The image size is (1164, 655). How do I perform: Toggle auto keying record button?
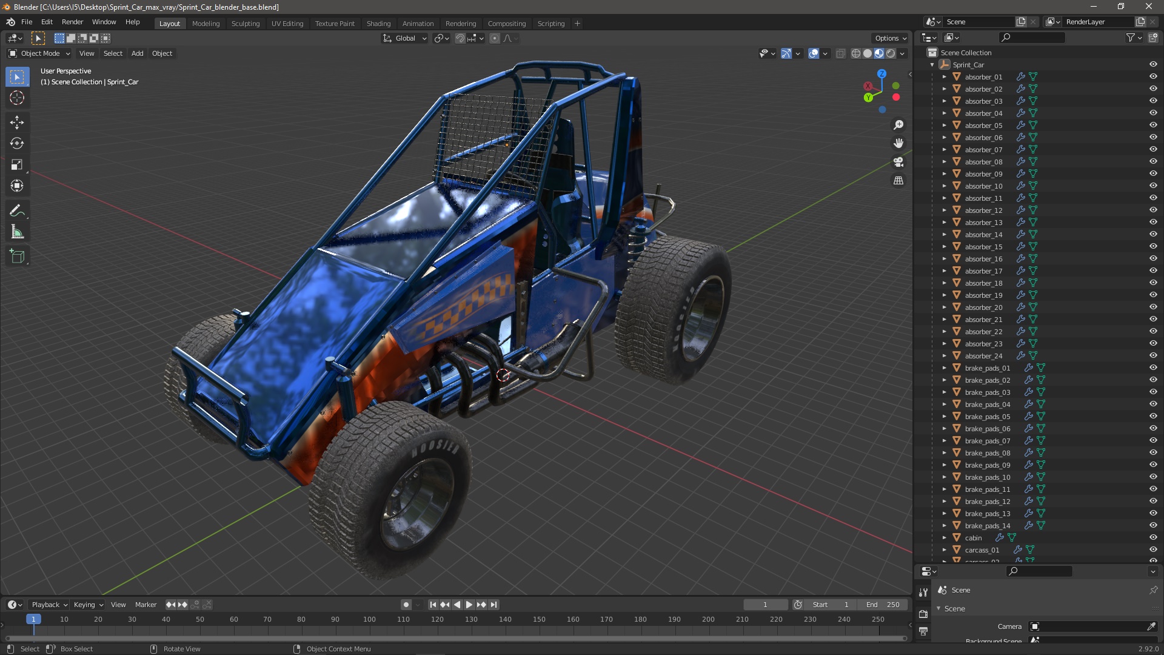pos(406,605)
